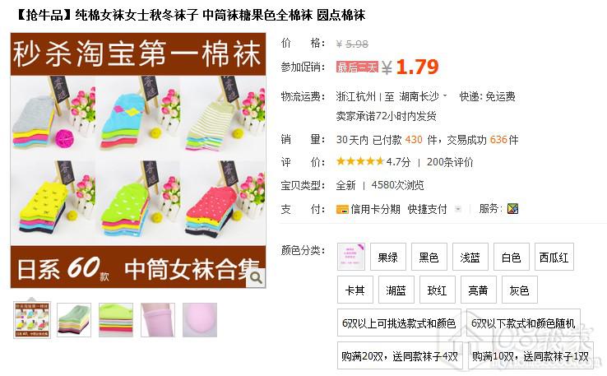Choose the 黑色 color option

429,257
